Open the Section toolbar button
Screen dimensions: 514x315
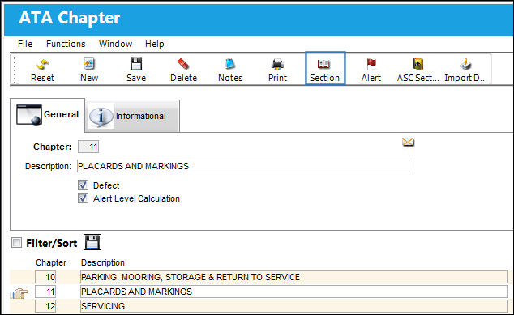325,69
